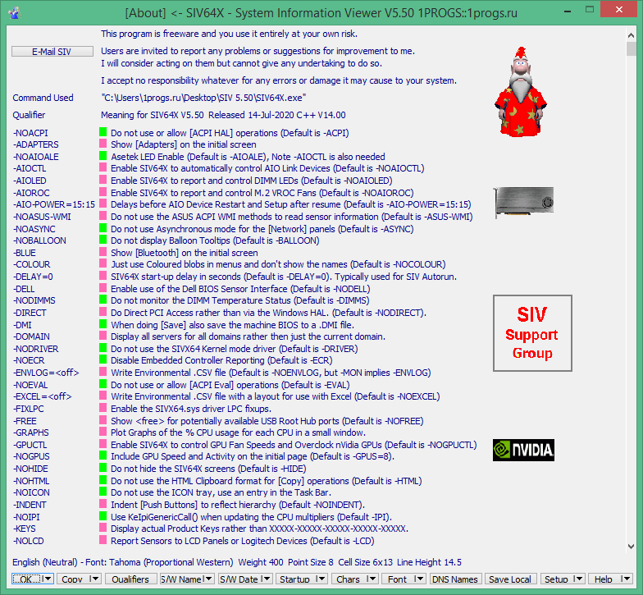Click the graphics card image
Image resolution: width=643 pixels, height=595 pixels.
coord(523,202)
